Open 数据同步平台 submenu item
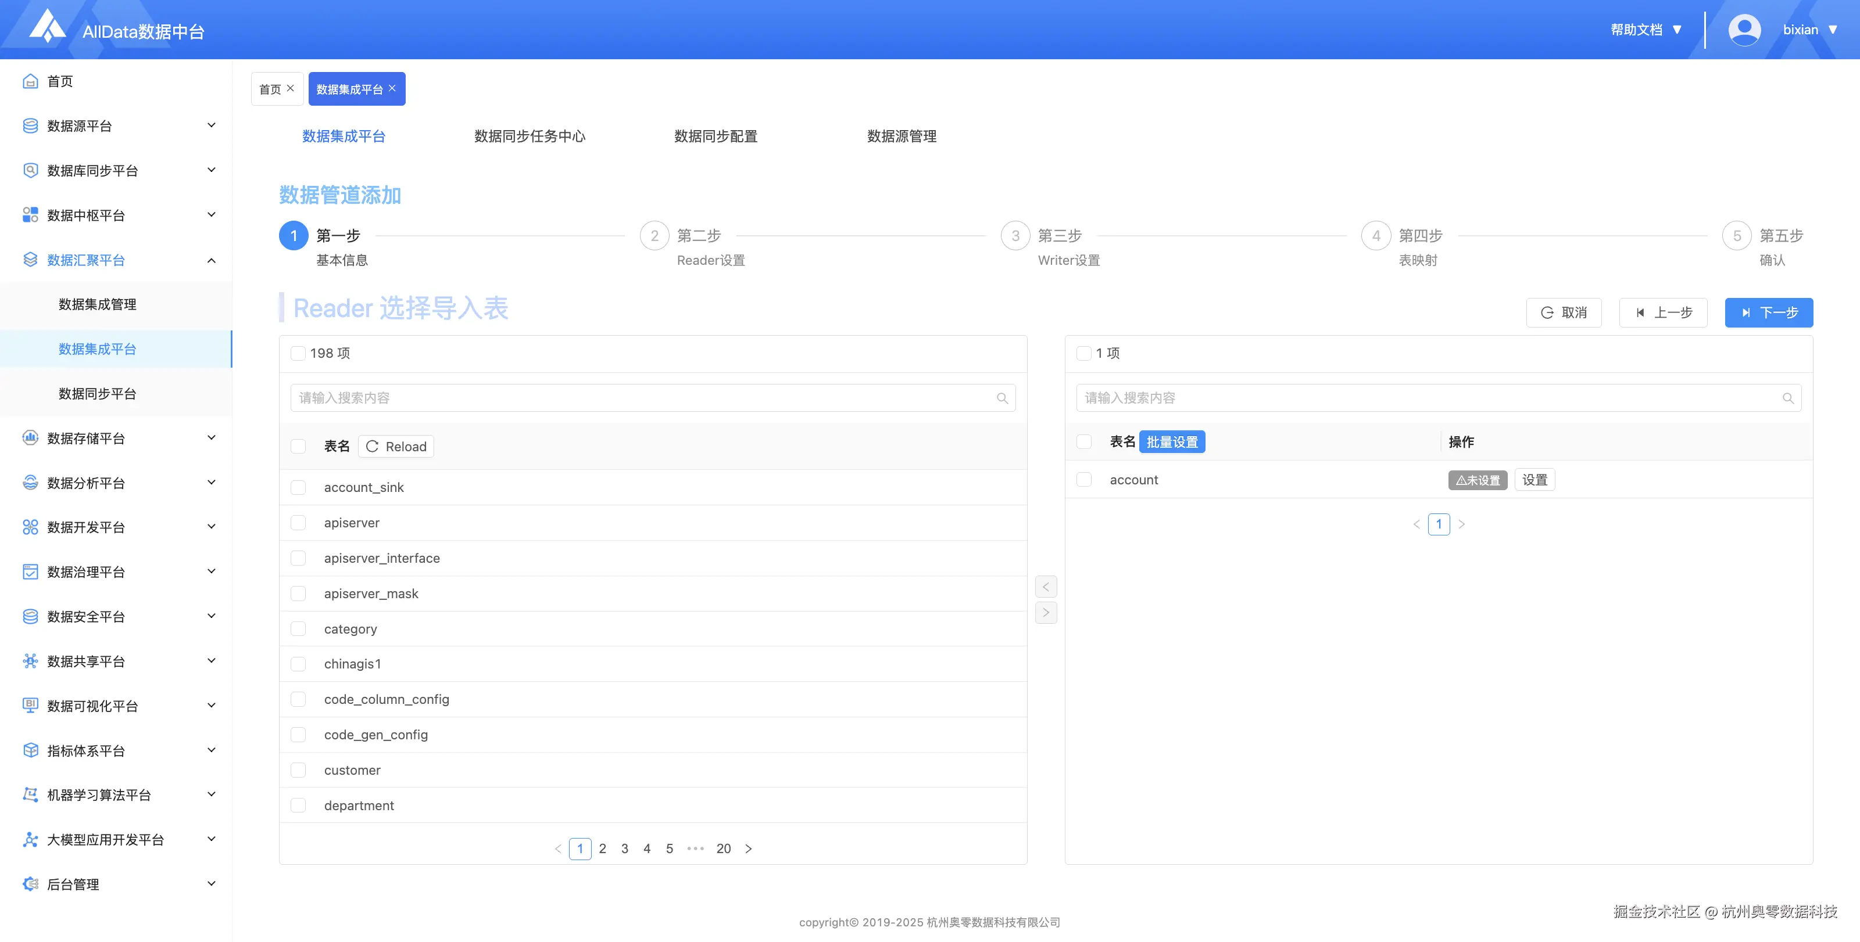Image resolution: width=1860 pixels, height=942 pixels. click(x=98, y=394)
